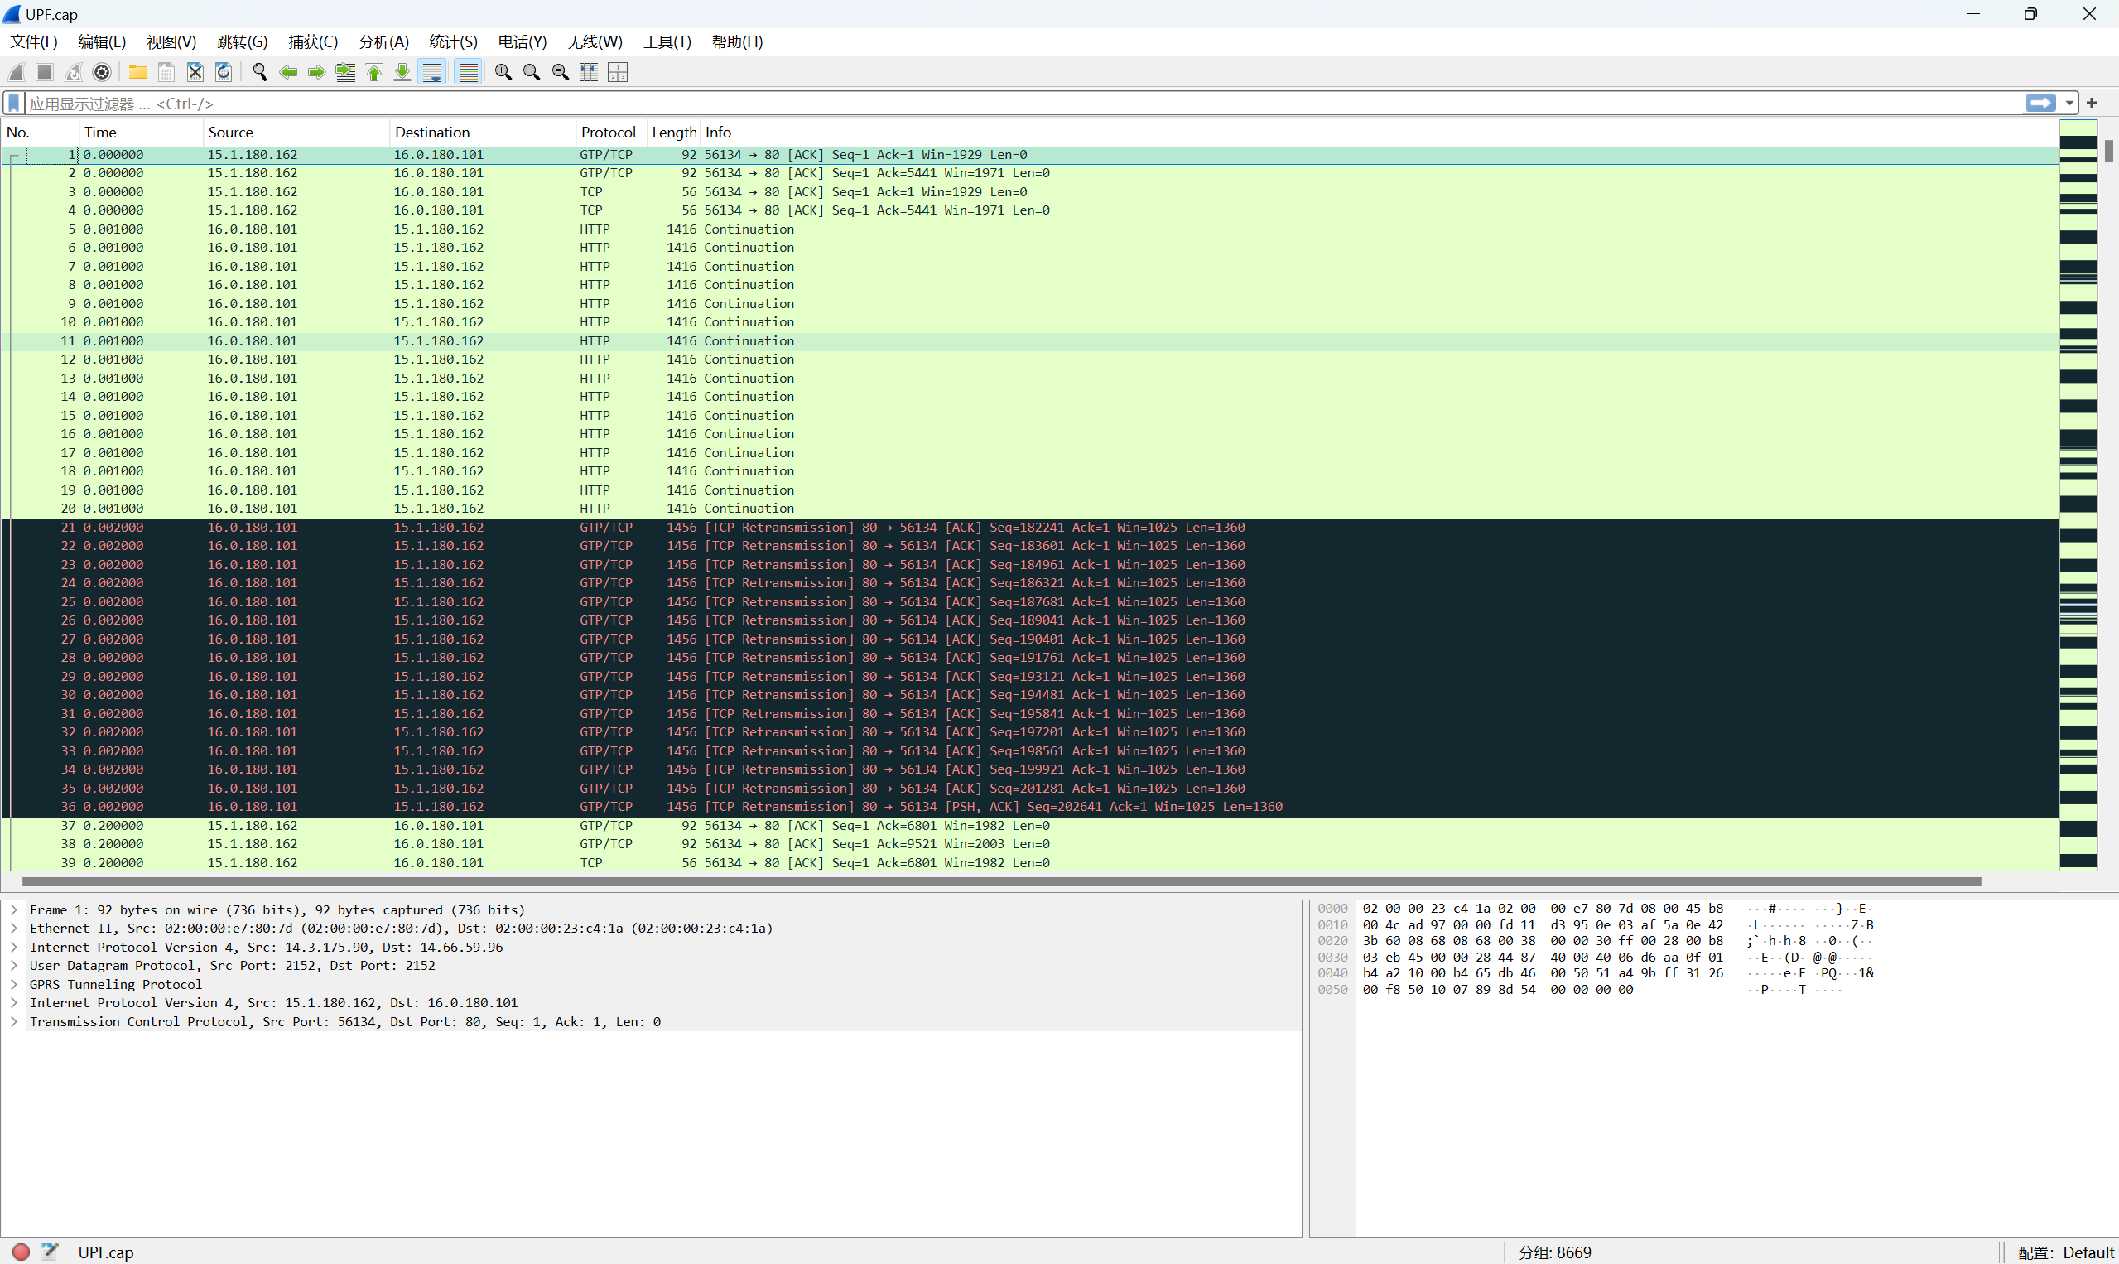Expand the Transmission Control Protocol section
The height and width of the screenshot is (1264, 2119).
13,1021
